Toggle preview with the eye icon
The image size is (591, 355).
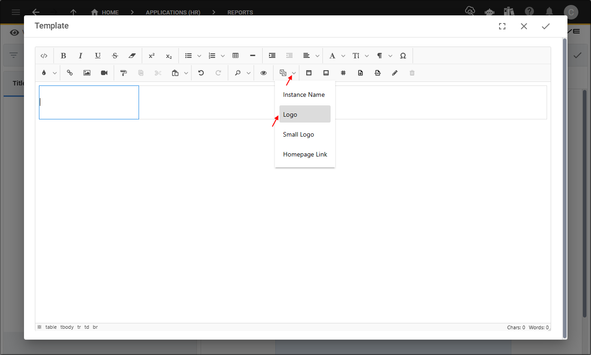click(264, 73)
